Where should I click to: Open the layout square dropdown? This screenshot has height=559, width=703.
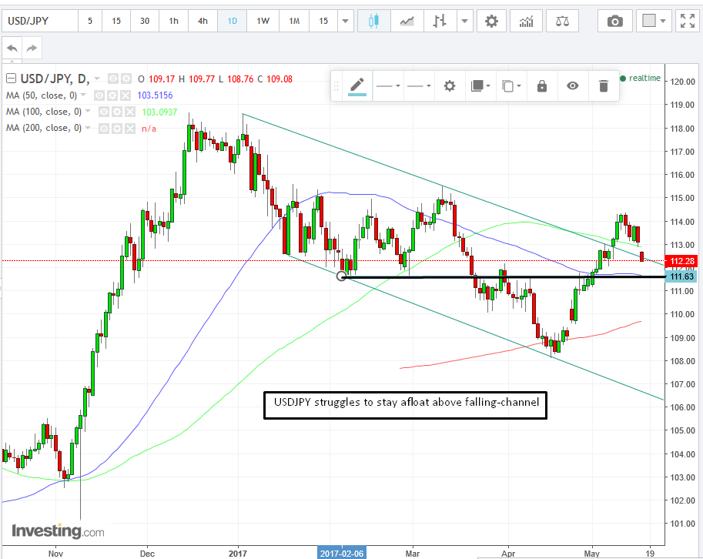[x=654, y=21]
